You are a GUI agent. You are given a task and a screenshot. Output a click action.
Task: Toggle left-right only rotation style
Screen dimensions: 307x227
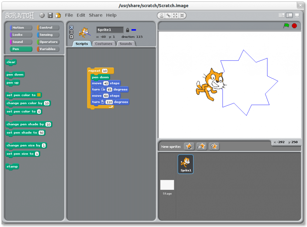[71, 32]
